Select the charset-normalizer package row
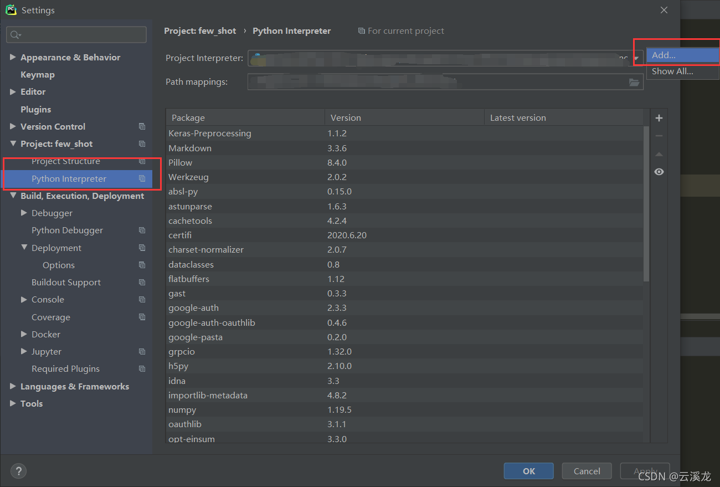Viewport: 720px width, 487px height. [x=405, y=249]
